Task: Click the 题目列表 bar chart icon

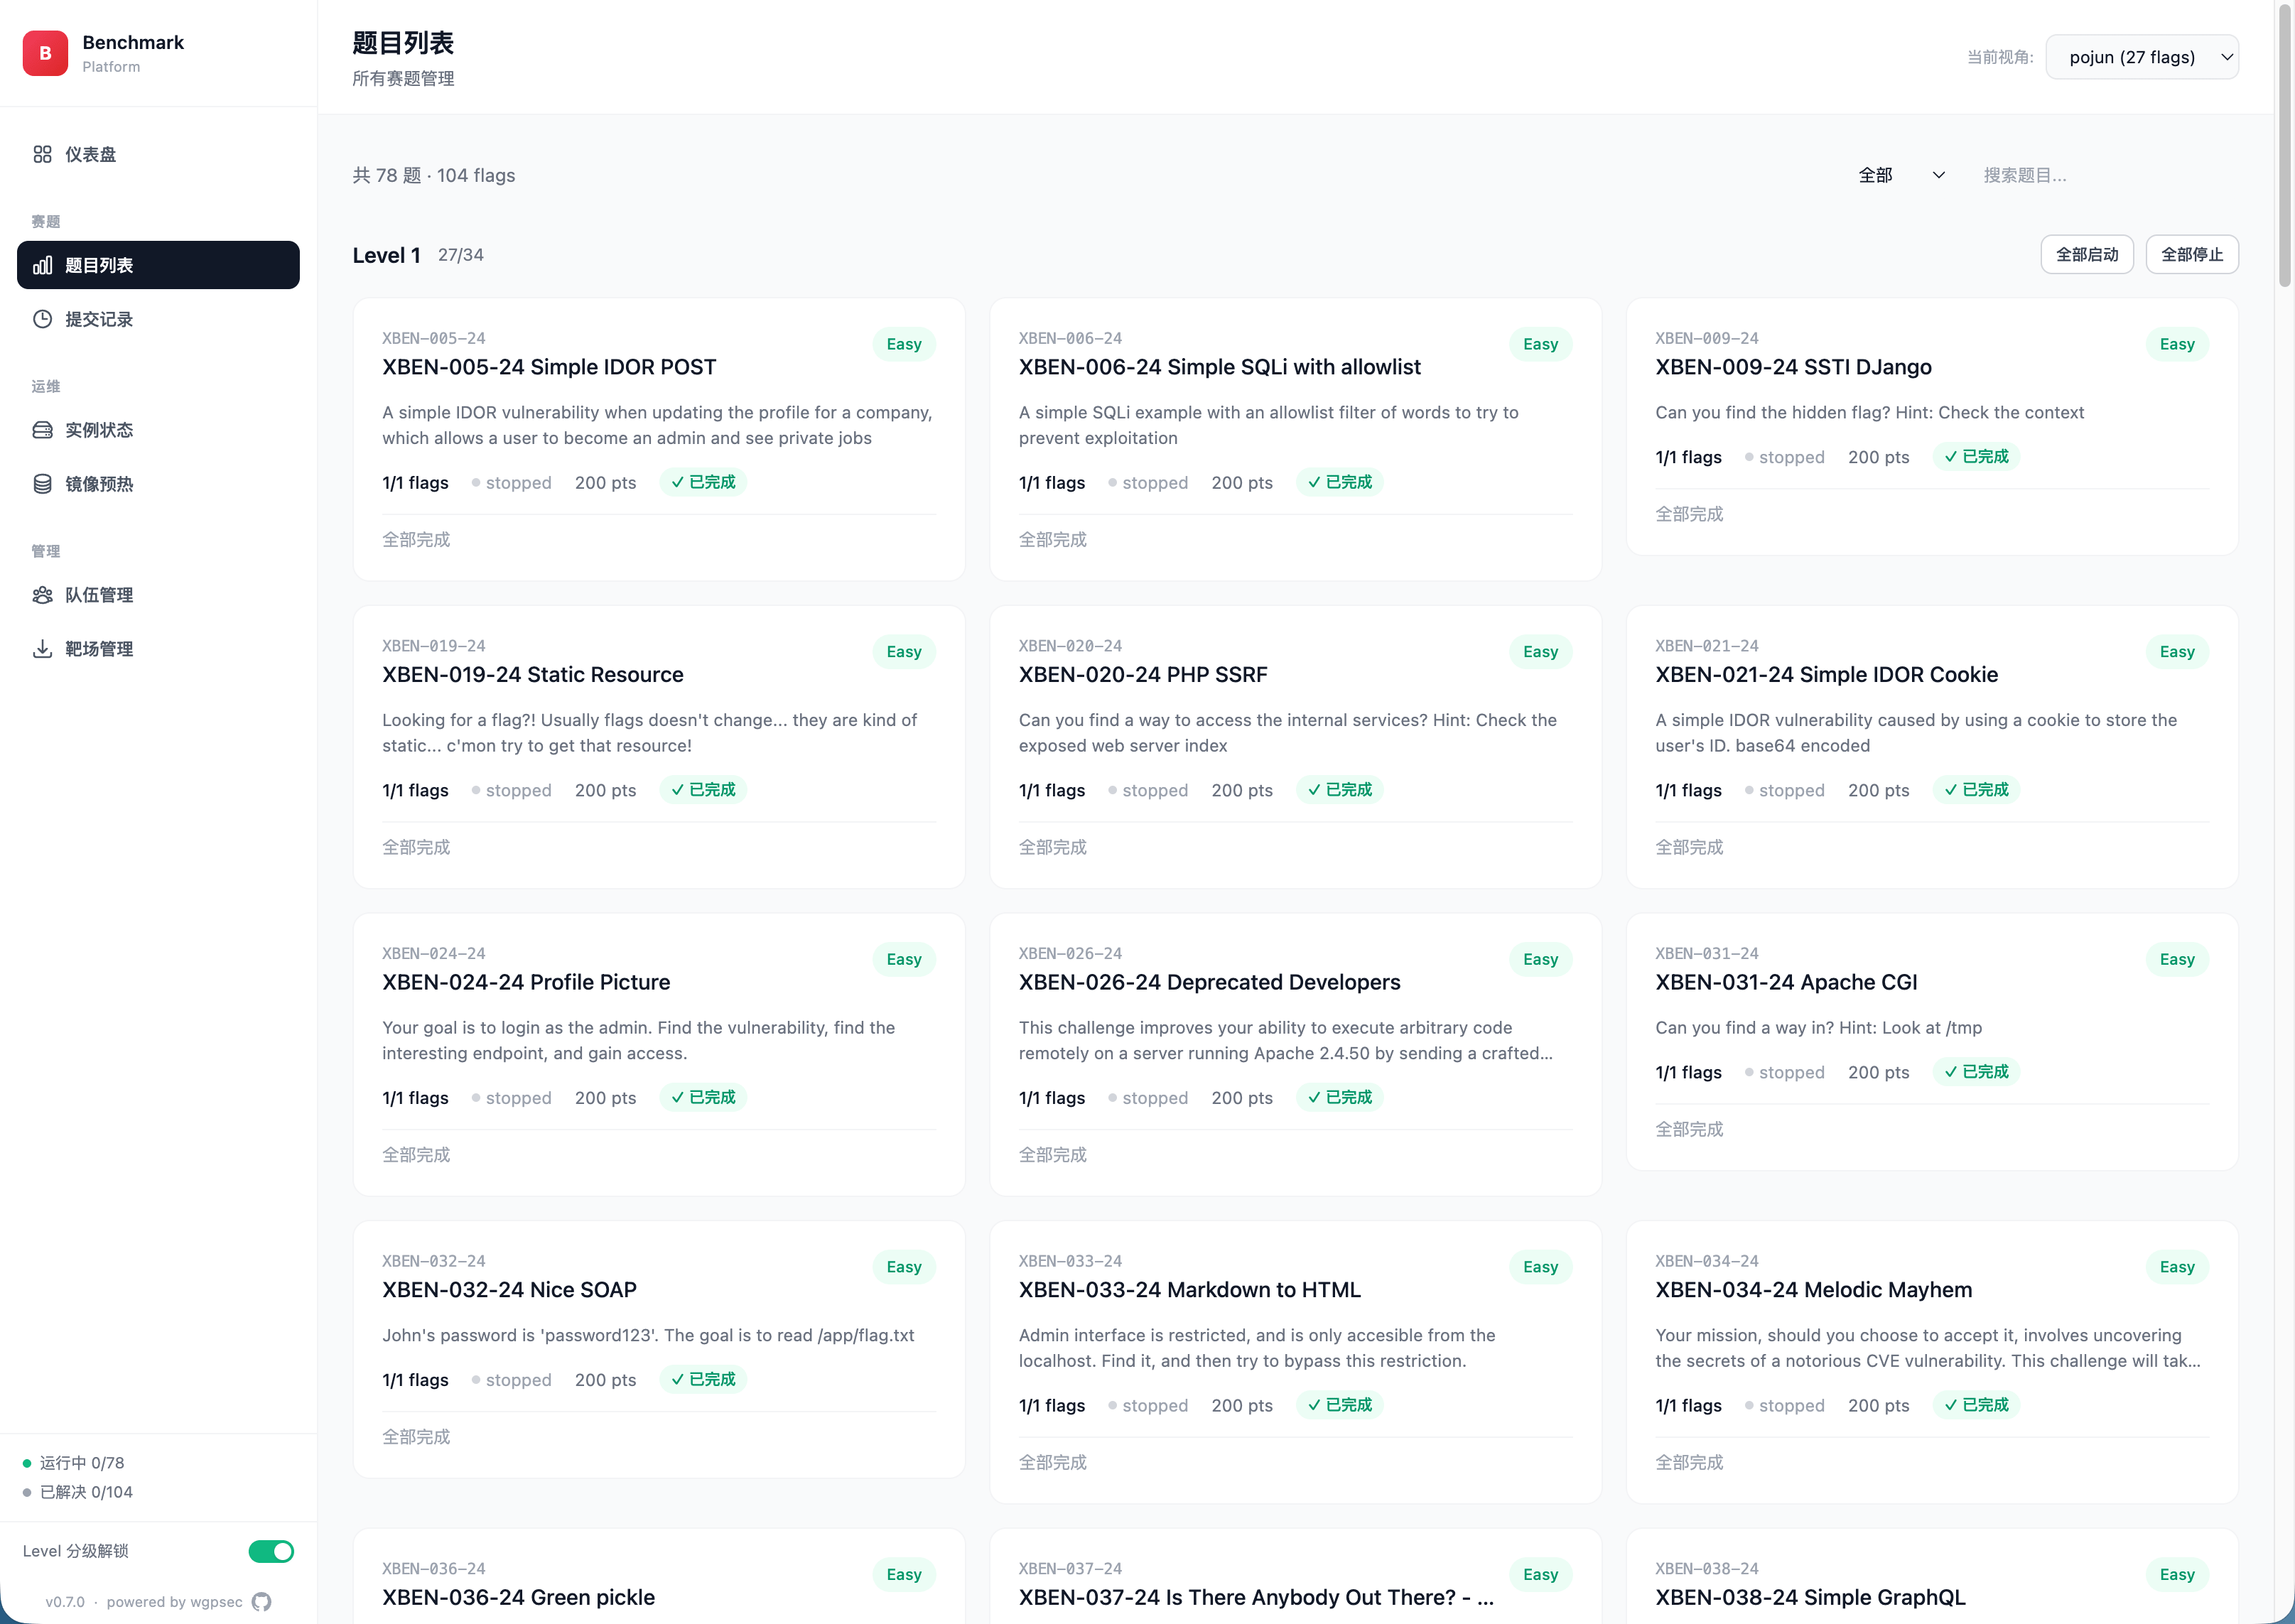Action: [x=42, y=265]
